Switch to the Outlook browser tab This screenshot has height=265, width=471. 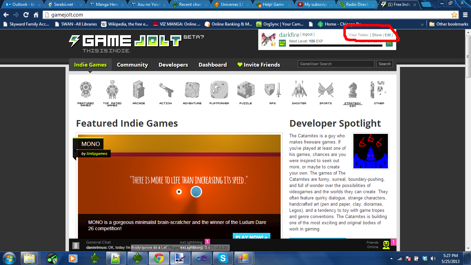tap(22, 4)
